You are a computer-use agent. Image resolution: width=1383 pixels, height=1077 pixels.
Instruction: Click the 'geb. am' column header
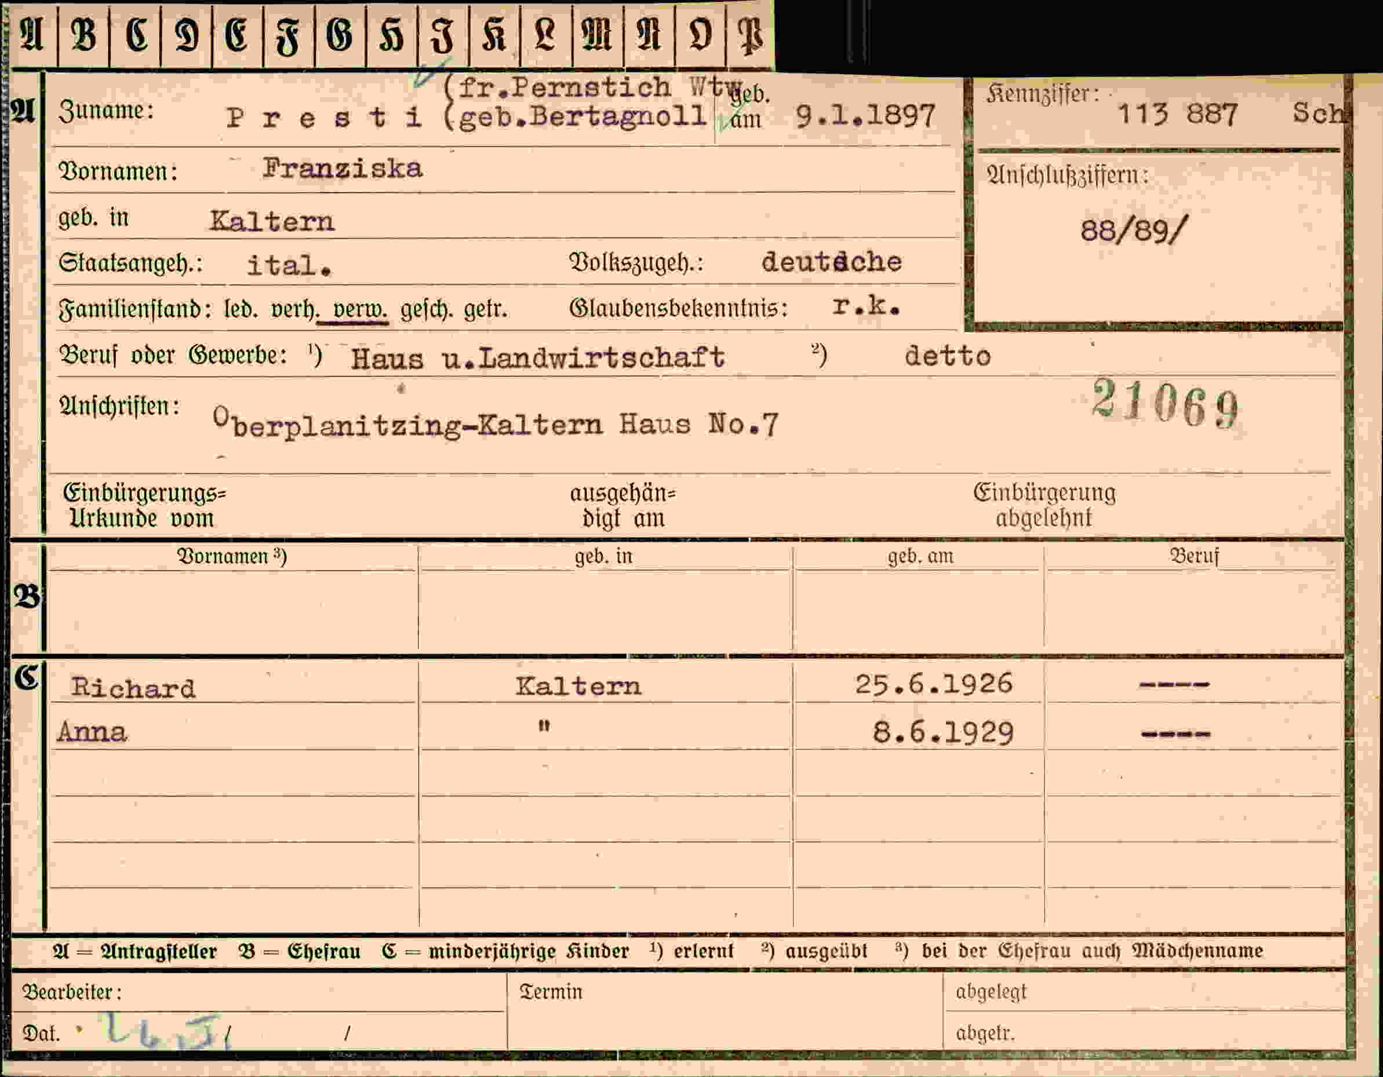coord(920,556)
